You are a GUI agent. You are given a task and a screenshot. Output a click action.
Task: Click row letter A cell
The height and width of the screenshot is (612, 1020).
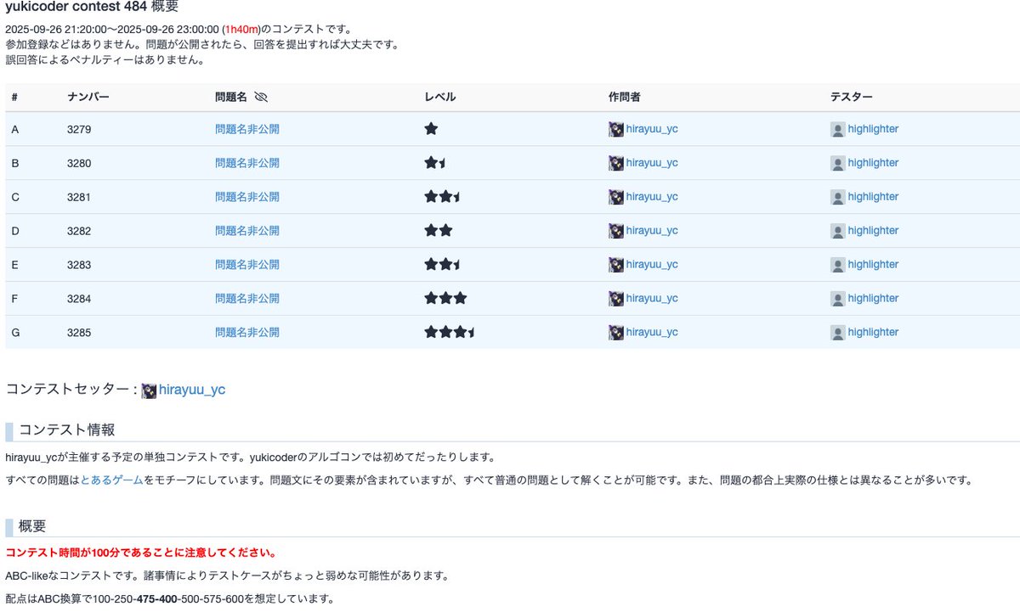15,129
